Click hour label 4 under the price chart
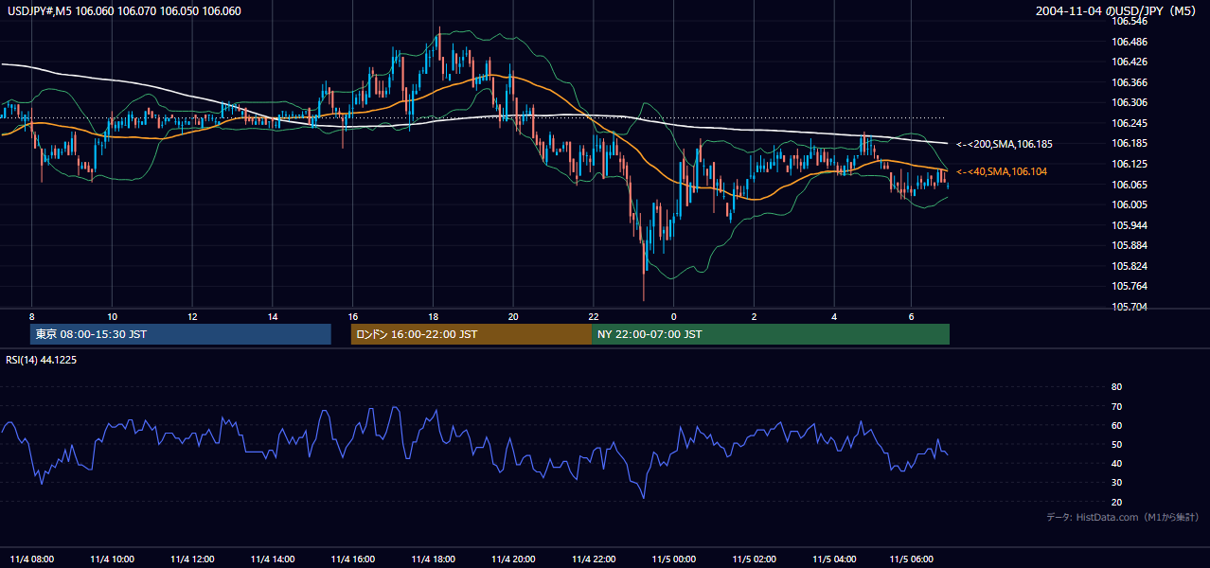Viewport: 1210px width, 568px height. 834,316
